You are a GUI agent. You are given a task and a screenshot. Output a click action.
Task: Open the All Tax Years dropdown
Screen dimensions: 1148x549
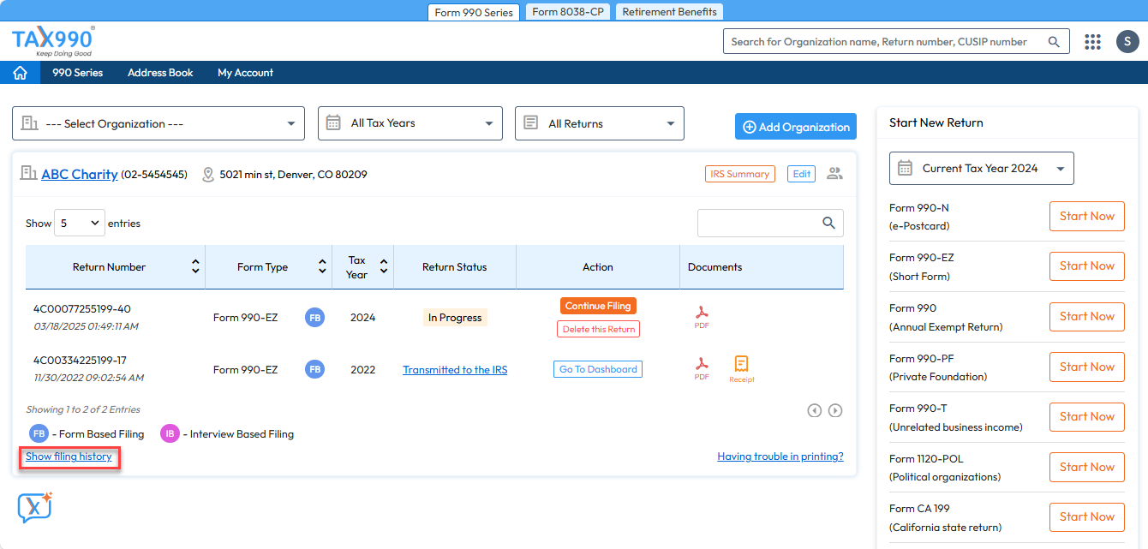tap(410, 123)
